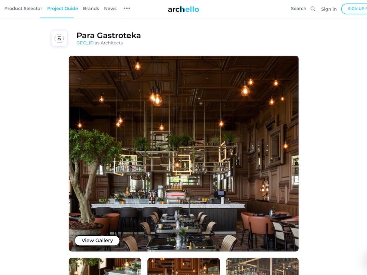367x275 pixels.
Task: Open the third gallery thumbnail with bottles
Action: [x=262, y=266]
